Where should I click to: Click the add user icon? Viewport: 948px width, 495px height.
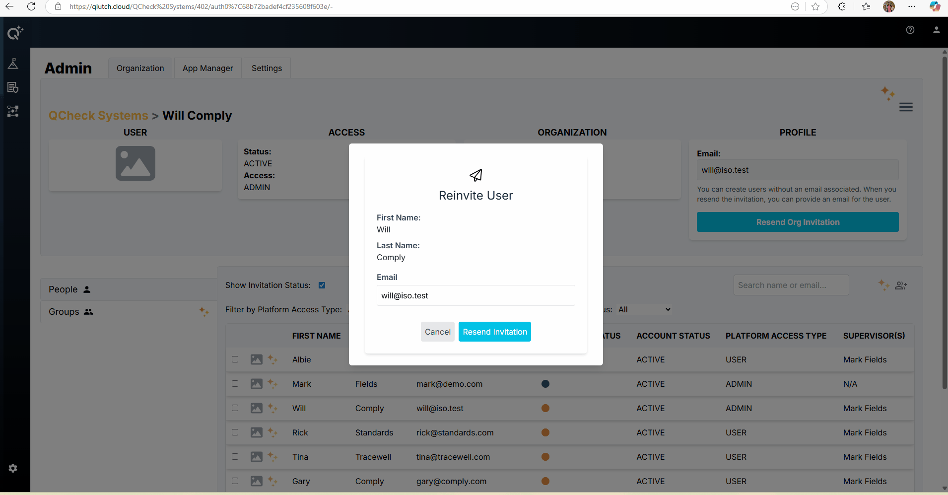coord(900,285)
